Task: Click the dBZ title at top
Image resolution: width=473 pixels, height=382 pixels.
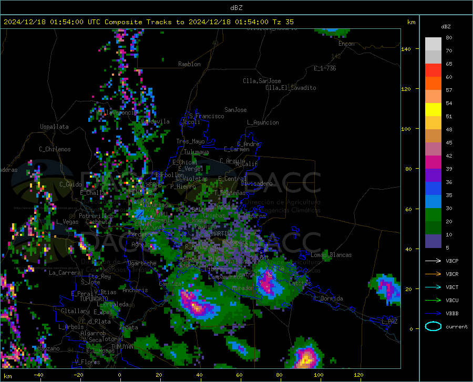Action: coord(236,8)
